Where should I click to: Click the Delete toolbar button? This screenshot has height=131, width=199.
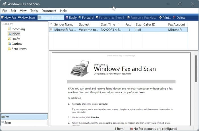point(179,18)
